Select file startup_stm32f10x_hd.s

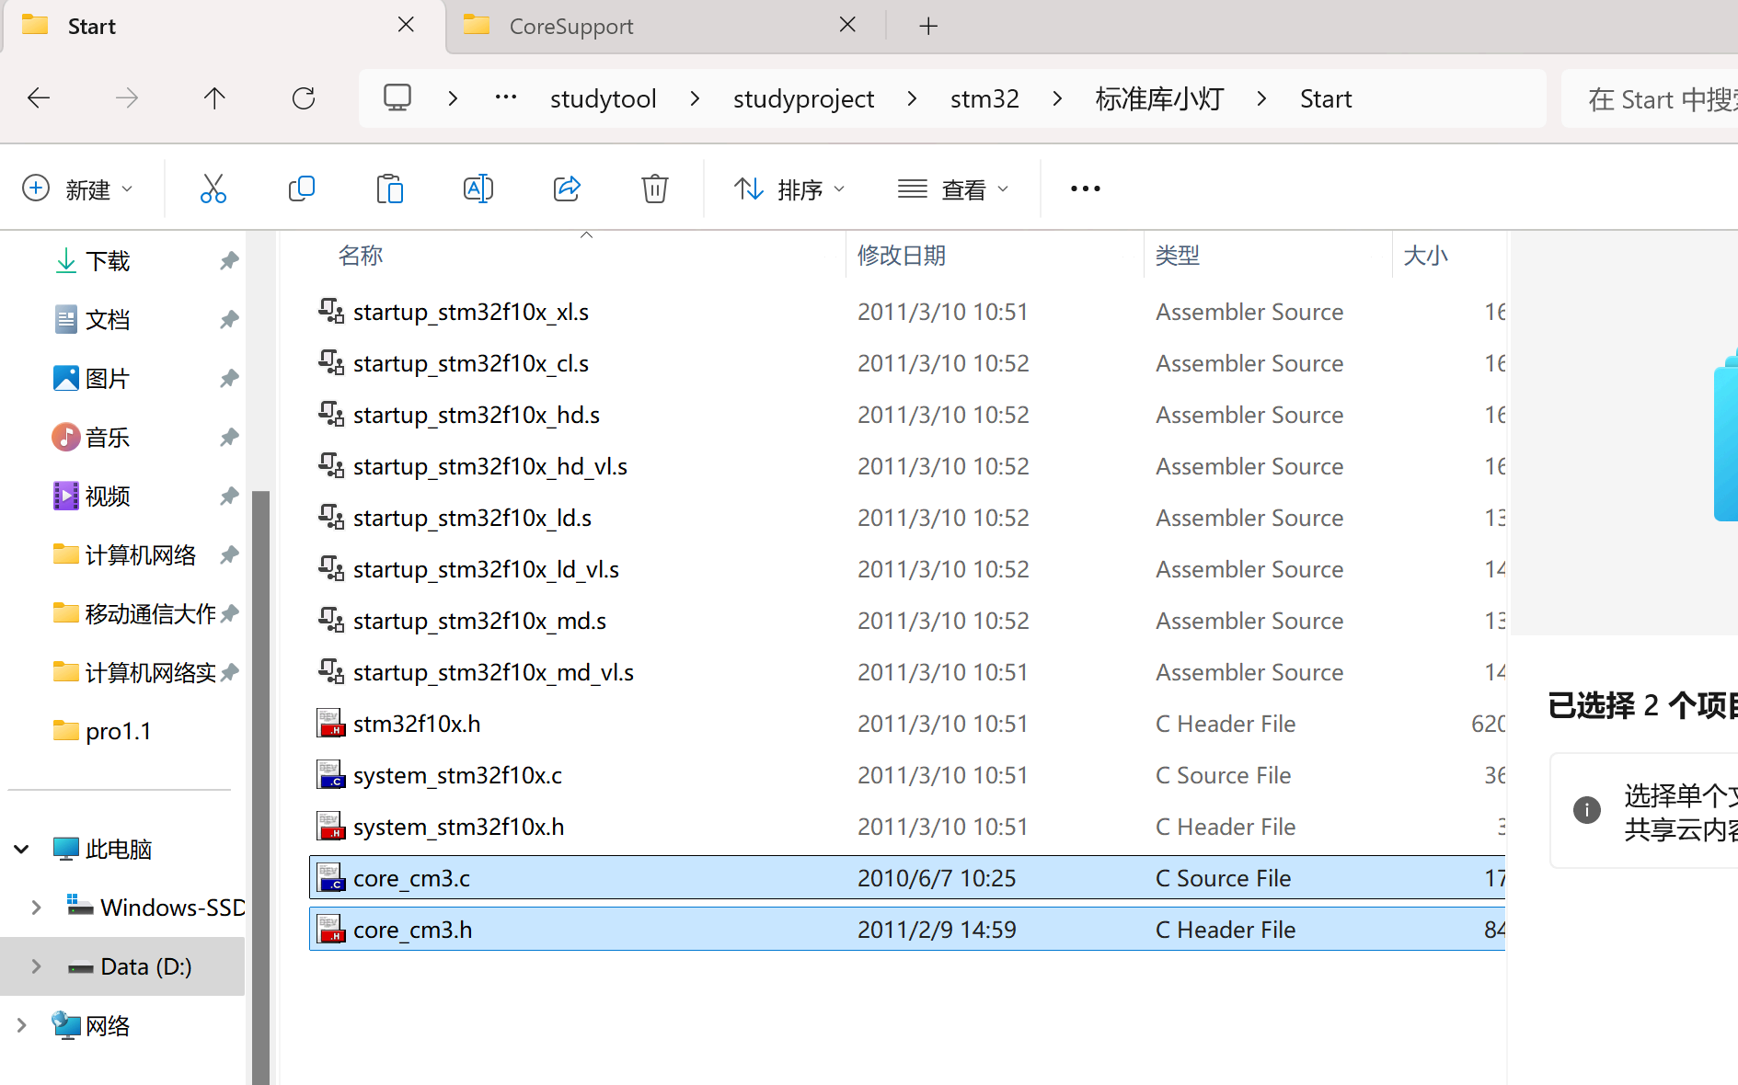click(907, 415)
